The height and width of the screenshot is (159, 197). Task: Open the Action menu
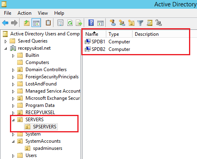point(24,13)
